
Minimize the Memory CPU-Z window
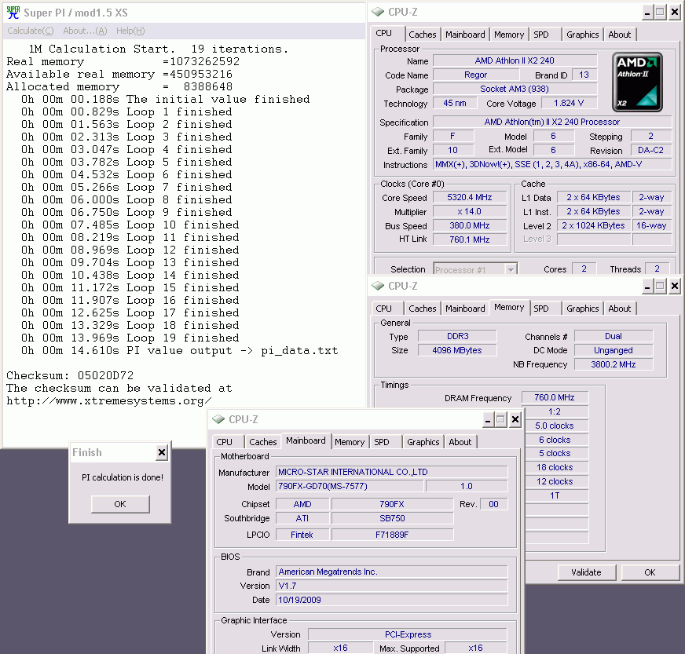point(647,287)
